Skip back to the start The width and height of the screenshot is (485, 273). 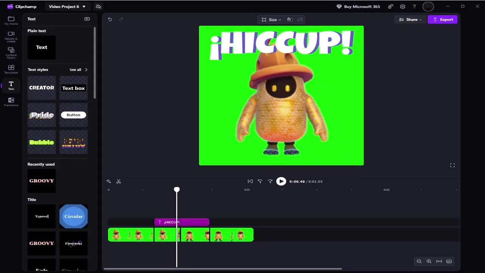tap(250, 181)
